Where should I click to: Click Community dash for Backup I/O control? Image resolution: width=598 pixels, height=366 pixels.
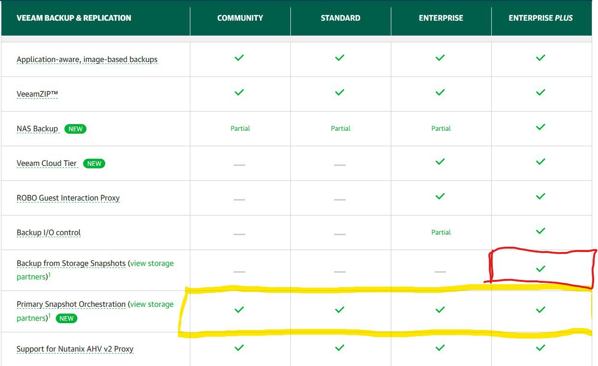tap(239, 234)
